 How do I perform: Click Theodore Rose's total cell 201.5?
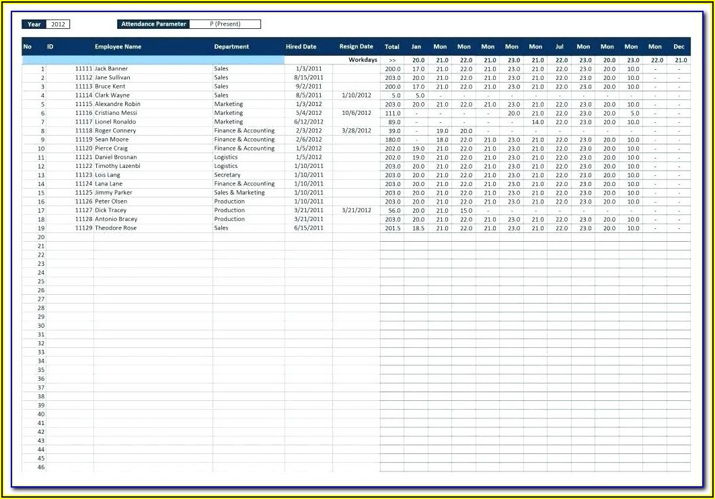(x=392, y=228)
